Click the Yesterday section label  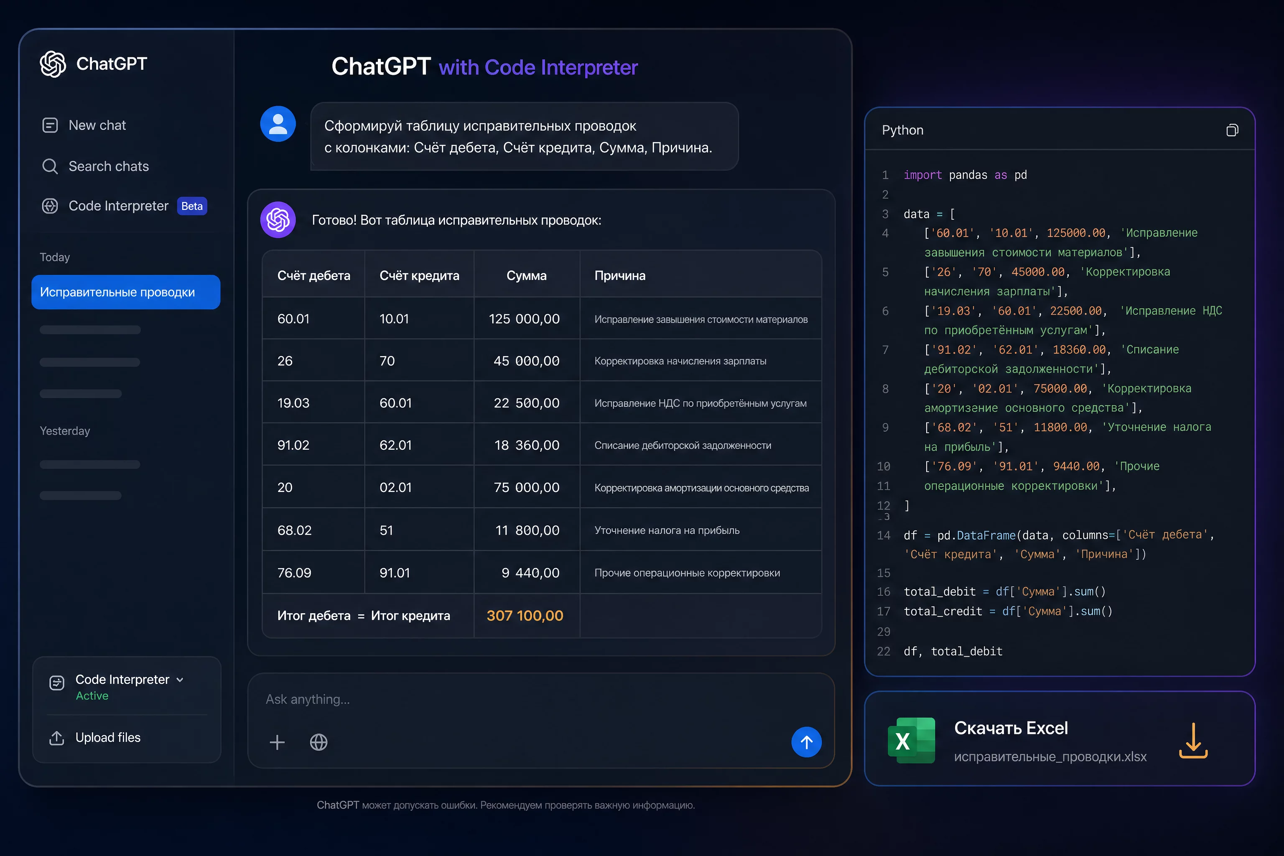pos(65,431)
